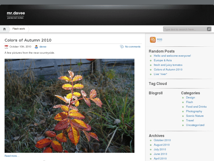Open the April 2010 archive

(x=160, y=159)
